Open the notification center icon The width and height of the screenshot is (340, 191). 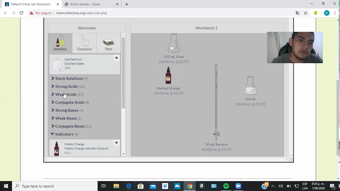tap(332, 186)
